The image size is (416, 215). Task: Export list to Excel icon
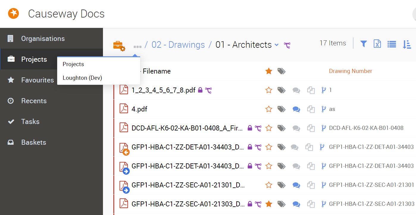point(377,44)
